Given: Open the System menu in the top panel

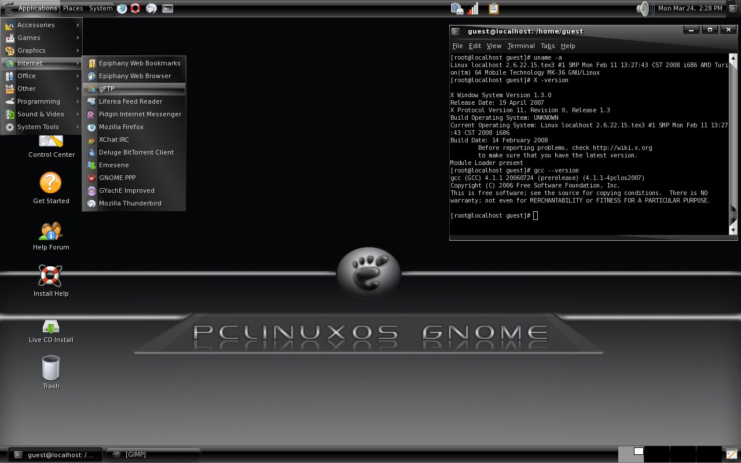Looking at the screenshot, I should point(101,8).
